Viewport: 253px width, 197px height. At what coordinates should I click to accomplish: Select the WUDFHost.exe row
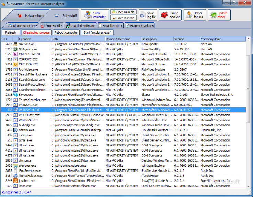click(123, 115)
